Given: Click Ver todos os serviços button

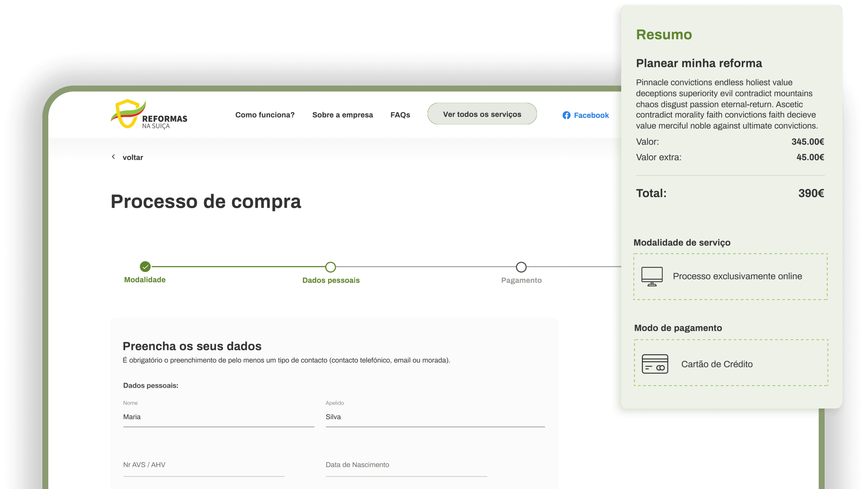Looking at the screenshot, I should (482, 114).
